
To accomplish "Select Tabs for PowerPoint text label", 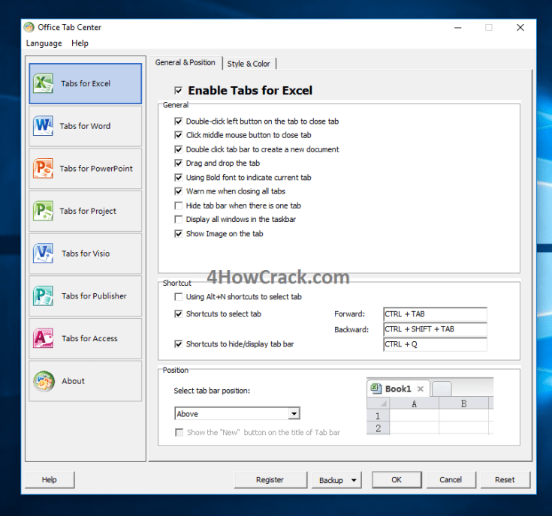I will (96, 168).
